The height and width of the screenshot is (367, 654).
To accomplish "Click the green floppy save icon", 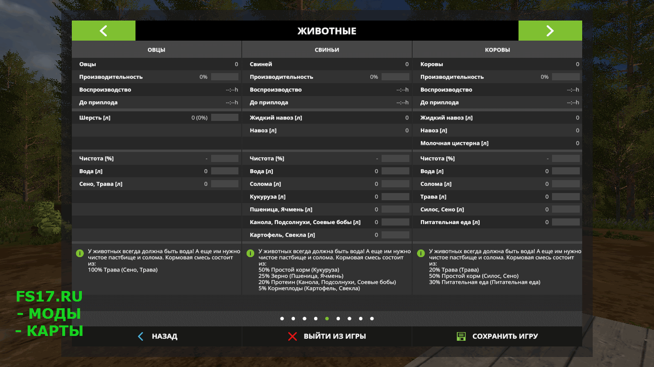I will point(461,336).
